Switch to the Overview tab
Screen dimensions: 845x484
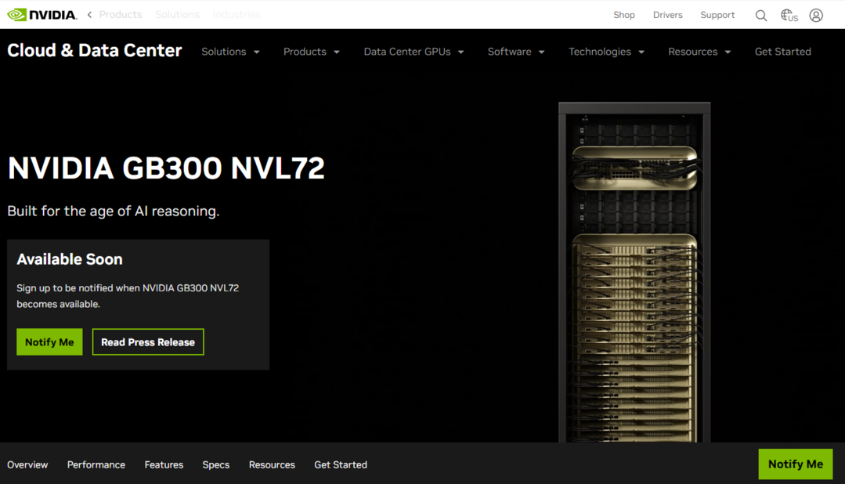pyautogui.click(x=27, y=464)
